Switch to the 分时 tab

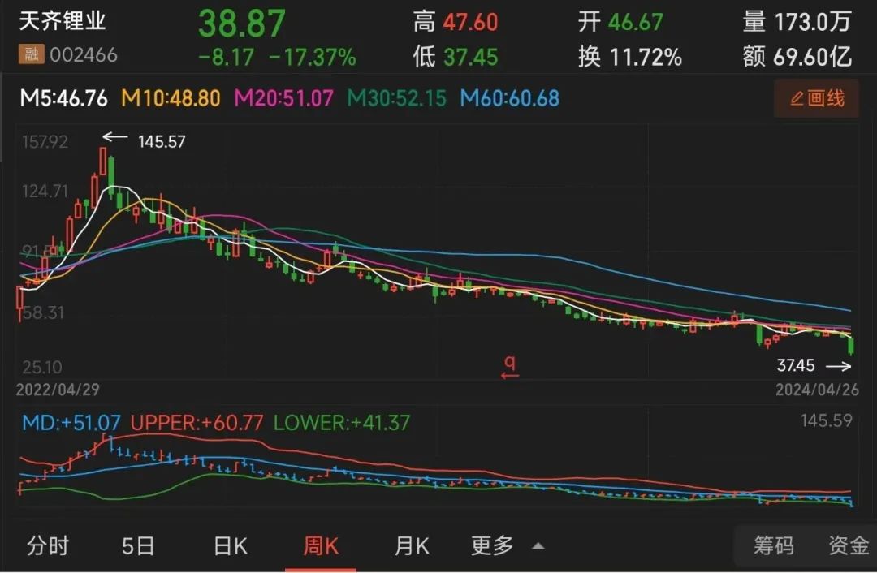(x=48, y=545)
